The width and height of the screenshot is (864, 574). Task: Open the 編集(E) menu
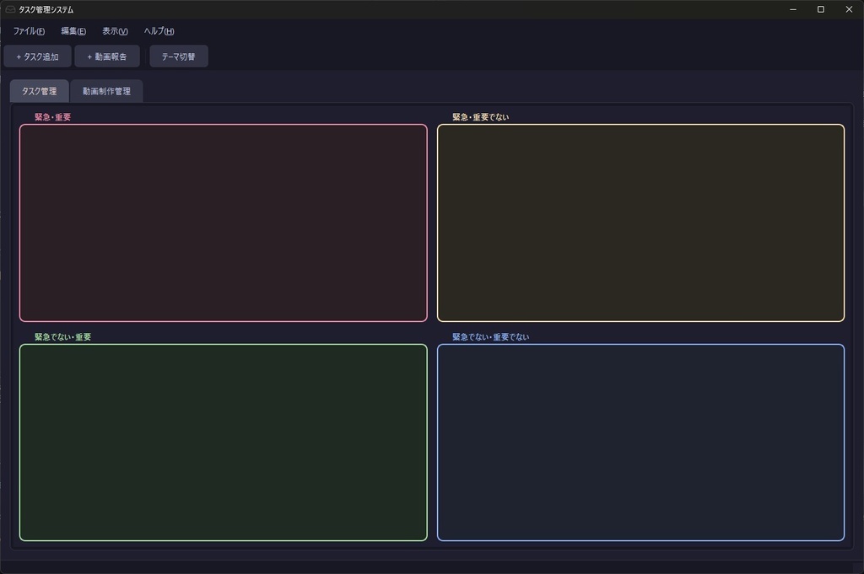(73, 31)
